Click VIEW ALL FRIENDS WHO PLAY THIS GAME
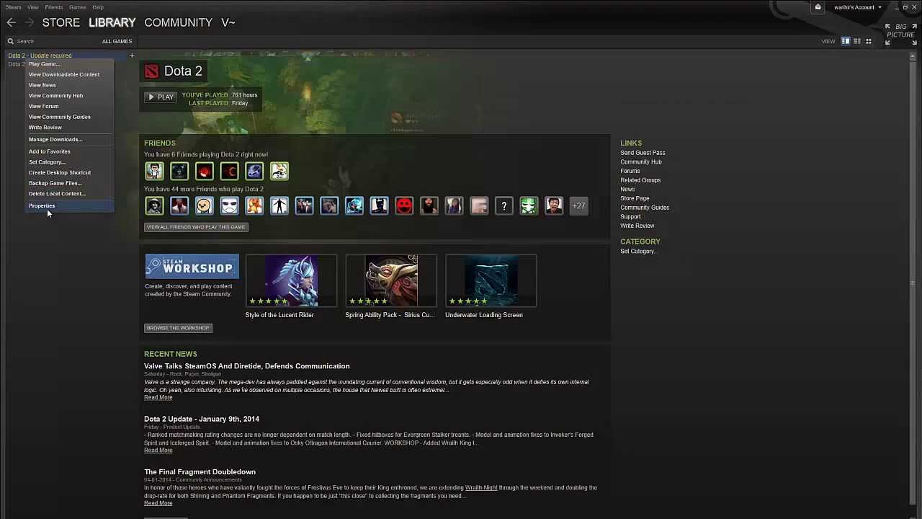922x519 pixels. 196,227
